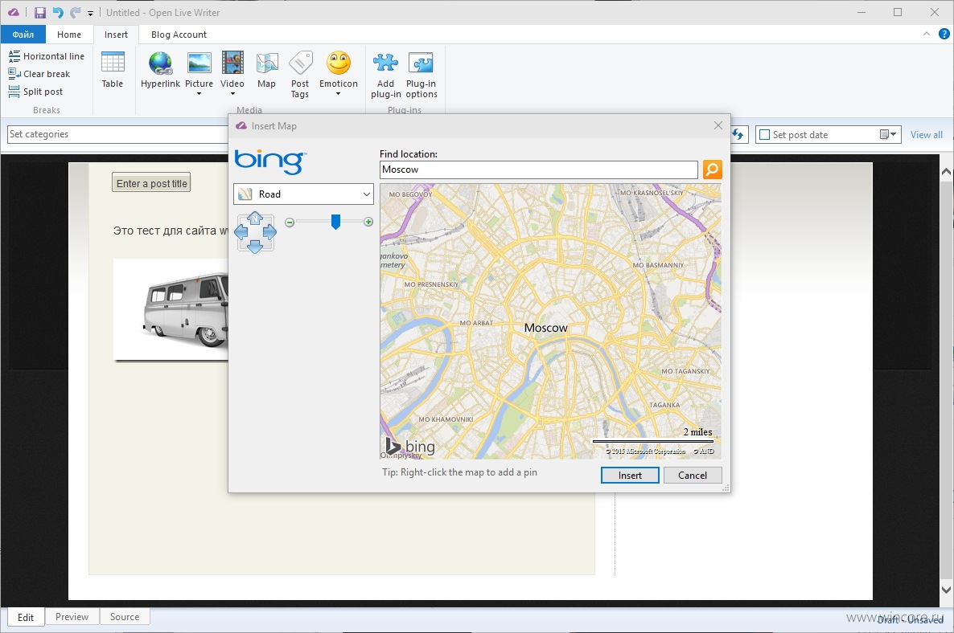The width and height of the screenshot is (954, 633).
Task: Pan the map right with the arrow
Action: point(269,231)
